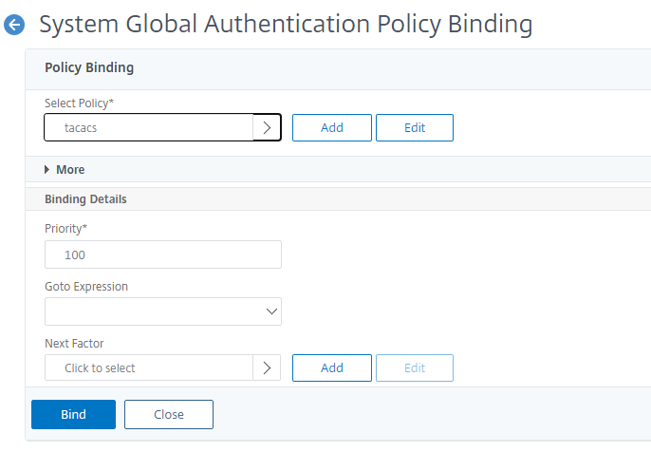Image resolution: width=651 pixels, height=452 pixels.
Task: Add a new Next Factor
Action: 332,367
